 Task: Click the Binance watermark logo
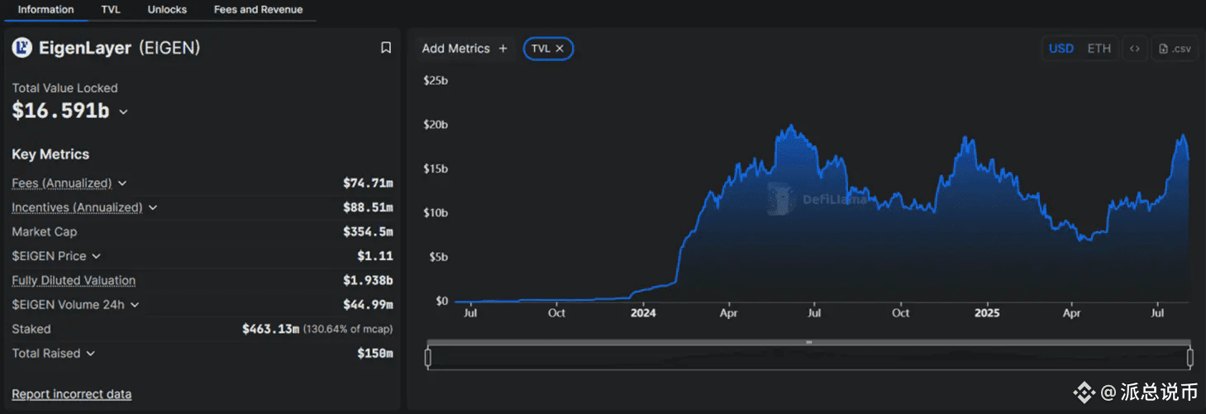(x=1084, y=392)
